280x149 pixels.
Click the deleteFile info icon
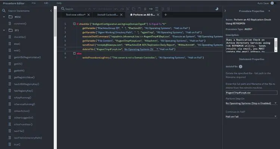point(240,66)
